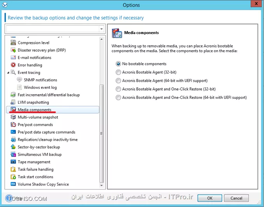Click the Pre/post data capture commands icon
This screenshot has height=207, width=264.
[13, 132]
